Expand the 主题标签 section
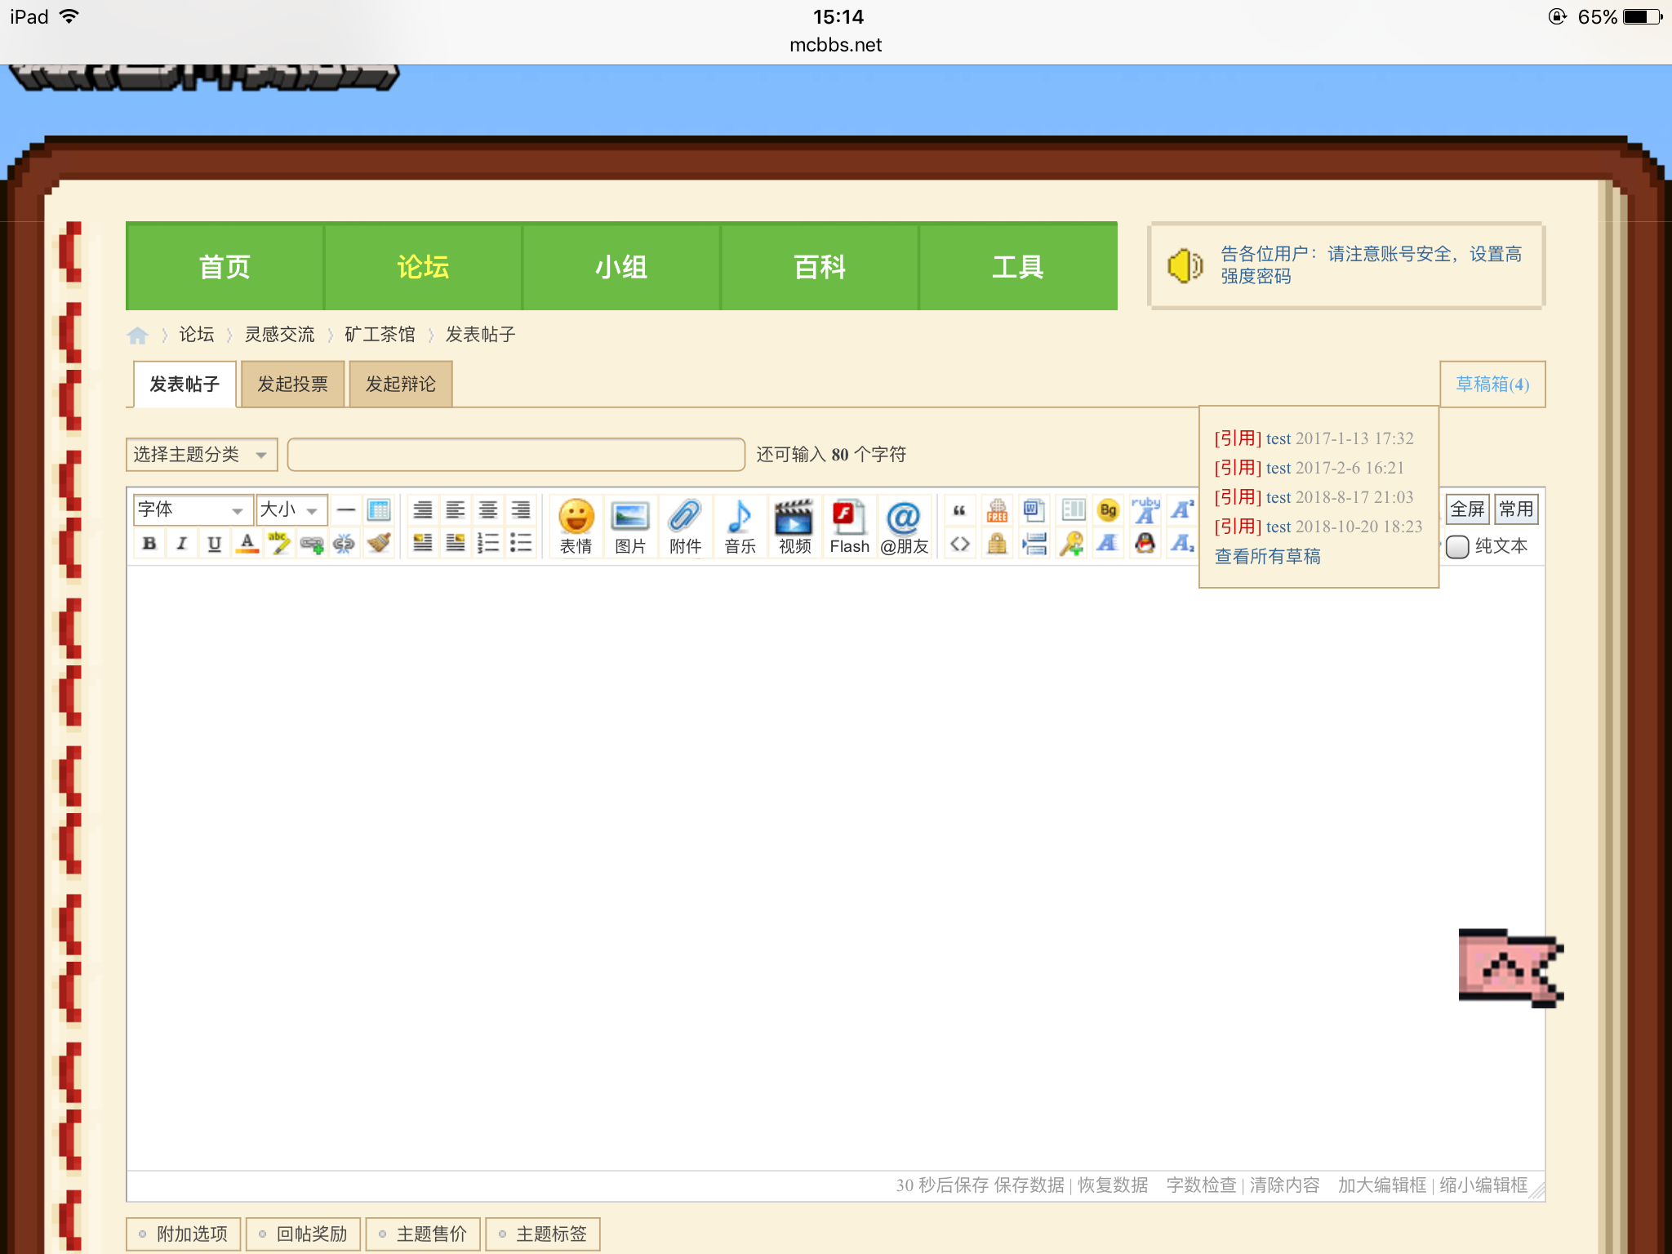Screen dimensions: 1672x1254 pos(543,1234)
